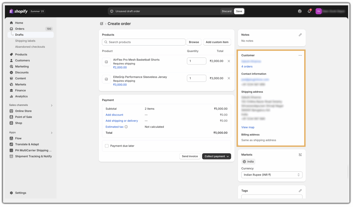The width and height of the screenshot is (353, 207).
Task: Go to Shipping labels
Action: click(25, 41)
